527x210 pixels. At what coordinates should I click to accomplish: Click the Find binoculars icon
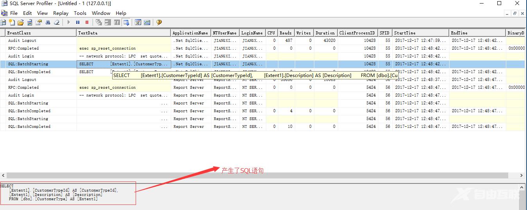click(48, 23)
